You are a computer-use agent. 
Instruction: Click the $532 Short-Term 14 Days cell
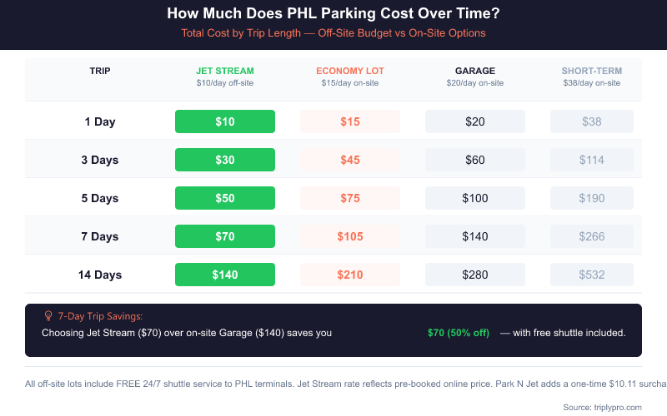[591, 275]
